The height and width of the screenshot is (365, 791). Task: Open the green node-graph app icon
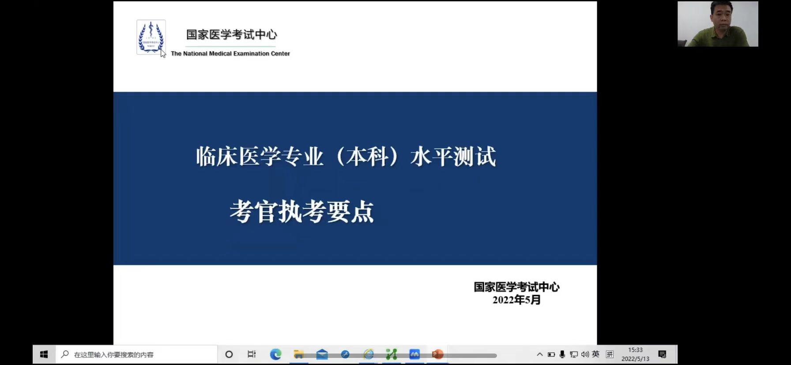(392, 354)
